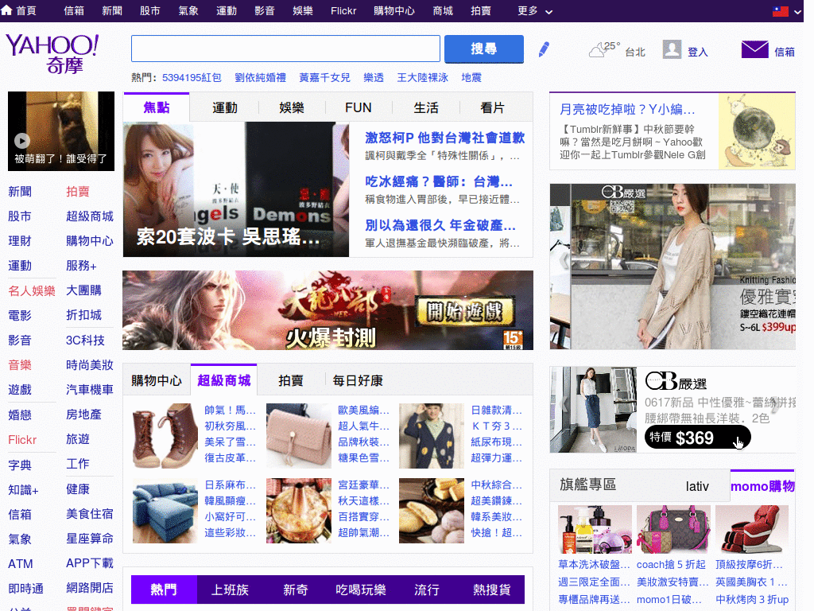Click the home icon in top bar

pos(6,10)
